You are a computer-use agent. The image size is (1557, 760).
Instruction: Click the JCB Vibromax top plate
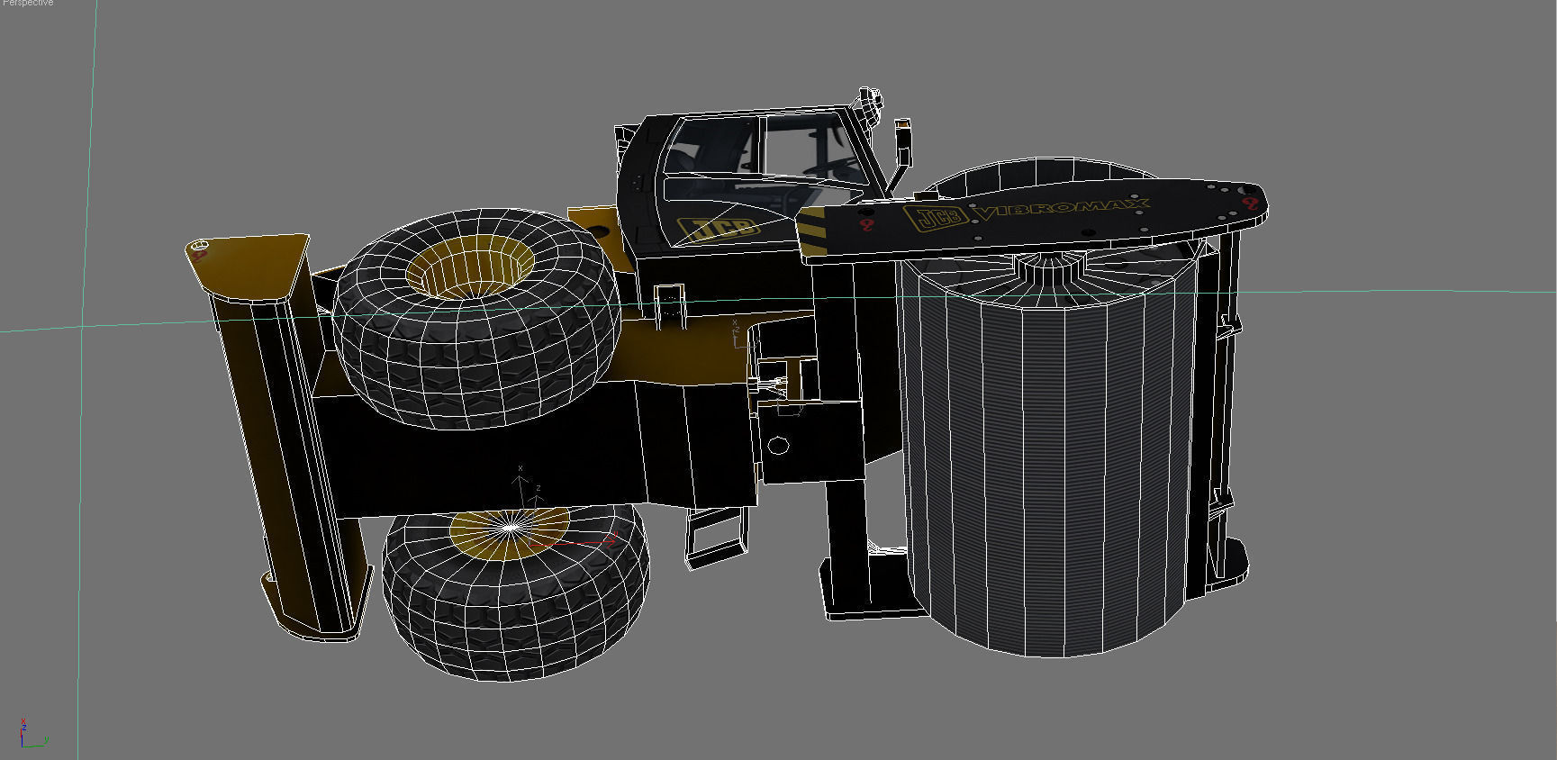pyautogui.click(x=1032, y=219)
